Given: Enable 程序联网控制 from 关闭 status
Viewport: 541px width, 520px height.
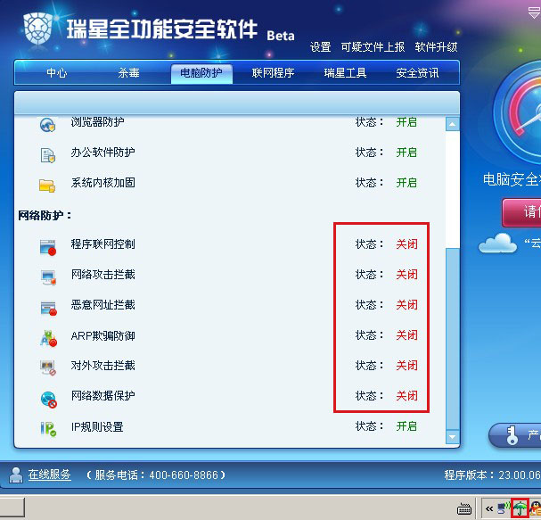Looking at the screenshot, I should (406, 244).
